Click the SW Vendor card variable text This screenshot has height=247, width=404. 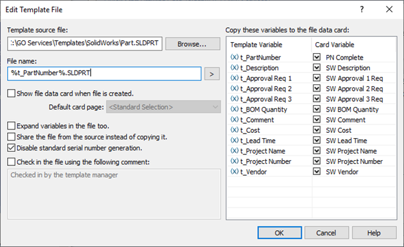tap(342, 172)
